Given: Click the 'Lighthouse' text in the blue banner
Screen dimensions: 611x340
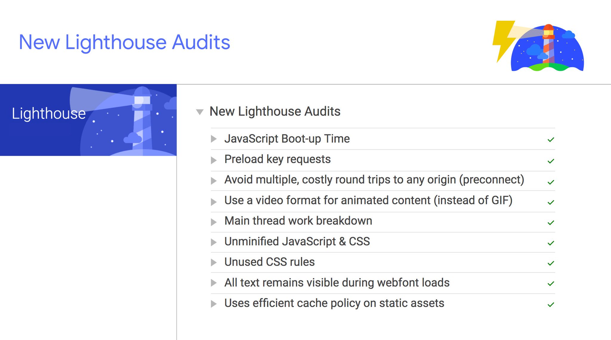Looking at the screenshot, I should point(49,113).
